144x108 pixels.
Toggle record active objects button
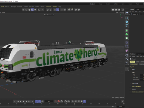coord(55,101)
